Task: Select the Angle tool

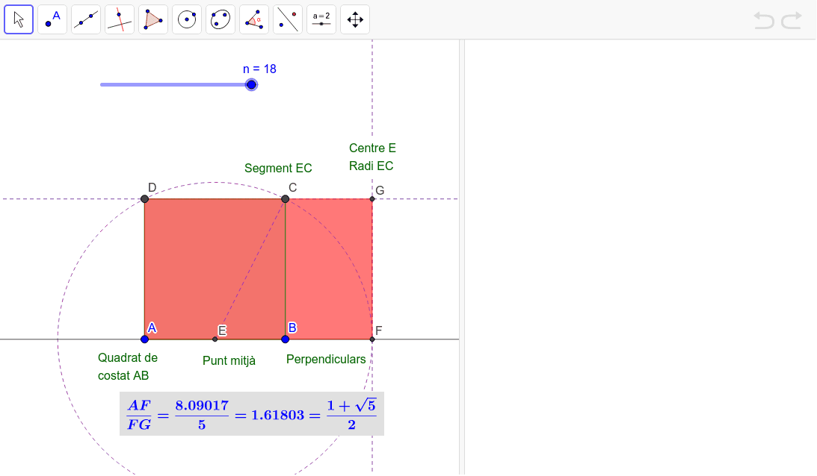Action: tap(253, 19)
